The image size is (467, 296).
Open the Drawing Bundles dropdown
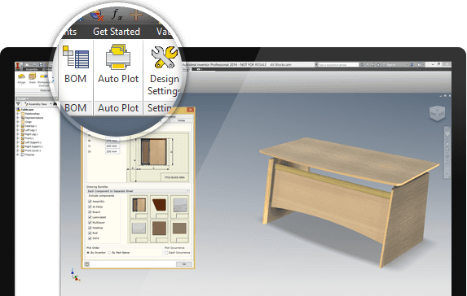(138, 191)
